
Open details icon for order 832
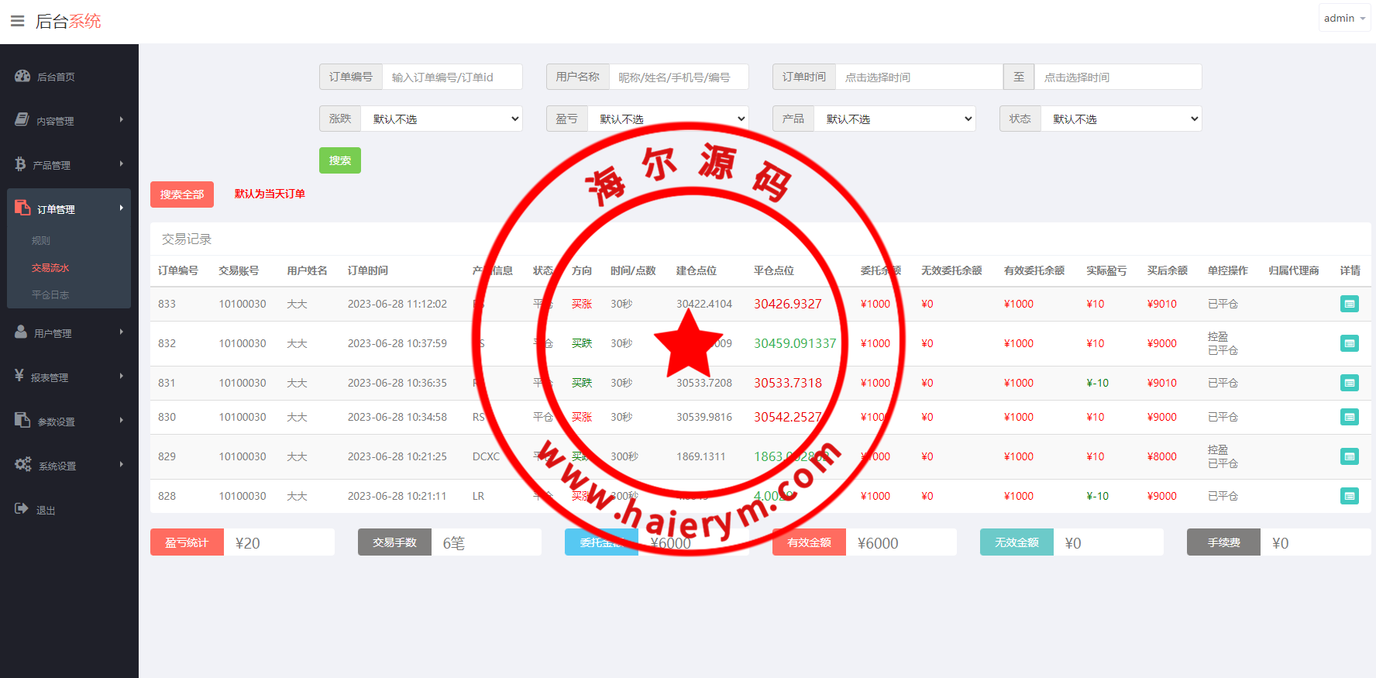tap(1349, 343)
